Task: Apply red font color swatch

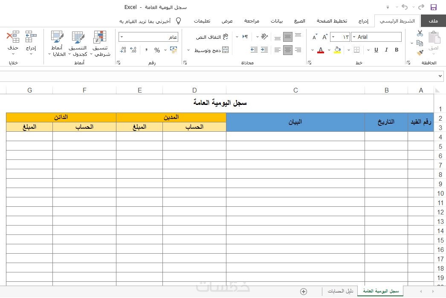Action: pyautogui.click(x=321, y=50)
